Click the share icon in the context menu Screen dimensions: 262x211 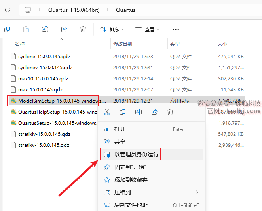pyautogui.click(x=154, y=112)
